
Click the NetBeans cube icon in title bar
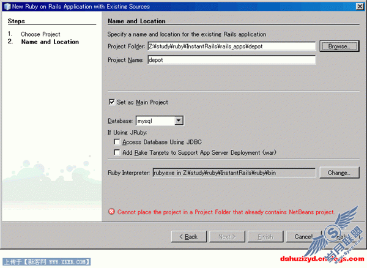tap(7, 7)
